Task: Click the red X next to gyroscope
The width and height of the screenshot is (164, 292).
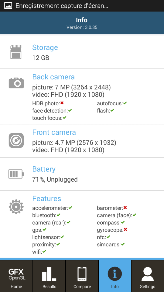Action: point(125,230)
